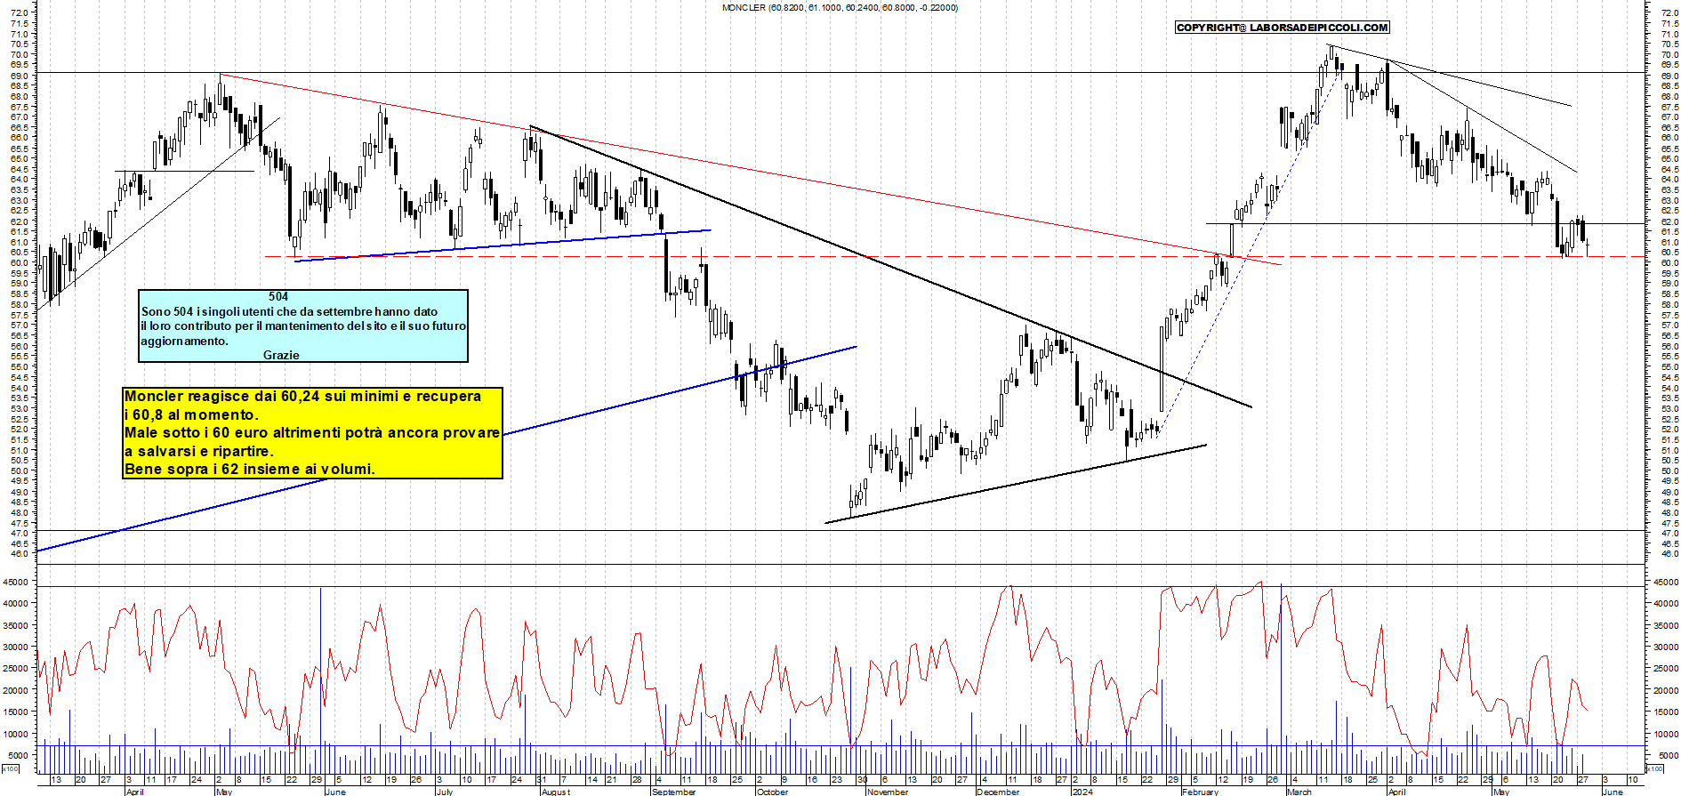Click the July month label on time axis
This screenshot has width=1681, height=796.
(x=445, y=792)
